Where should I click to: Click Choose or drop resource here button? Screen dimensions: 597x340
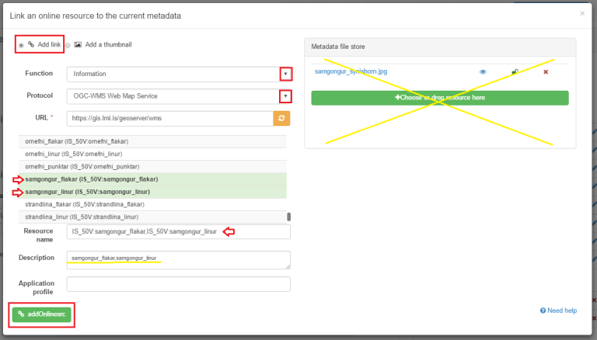[439, 98]
